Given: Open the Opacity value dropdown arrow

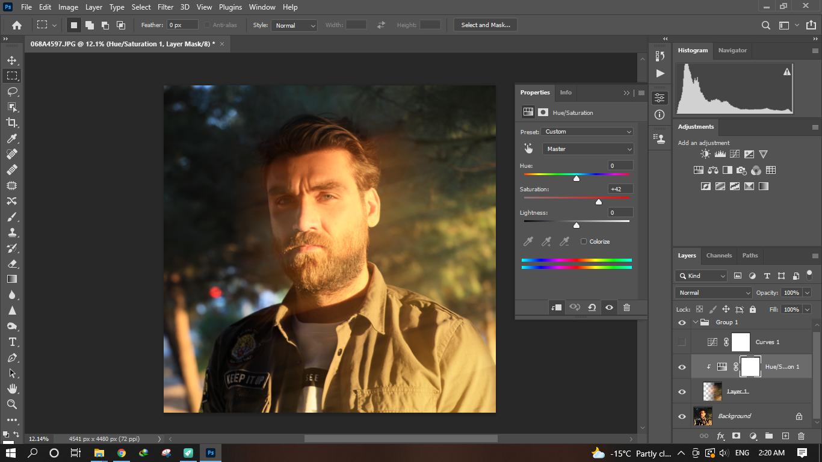Looking at the screenshot, I should pos(806,293).
